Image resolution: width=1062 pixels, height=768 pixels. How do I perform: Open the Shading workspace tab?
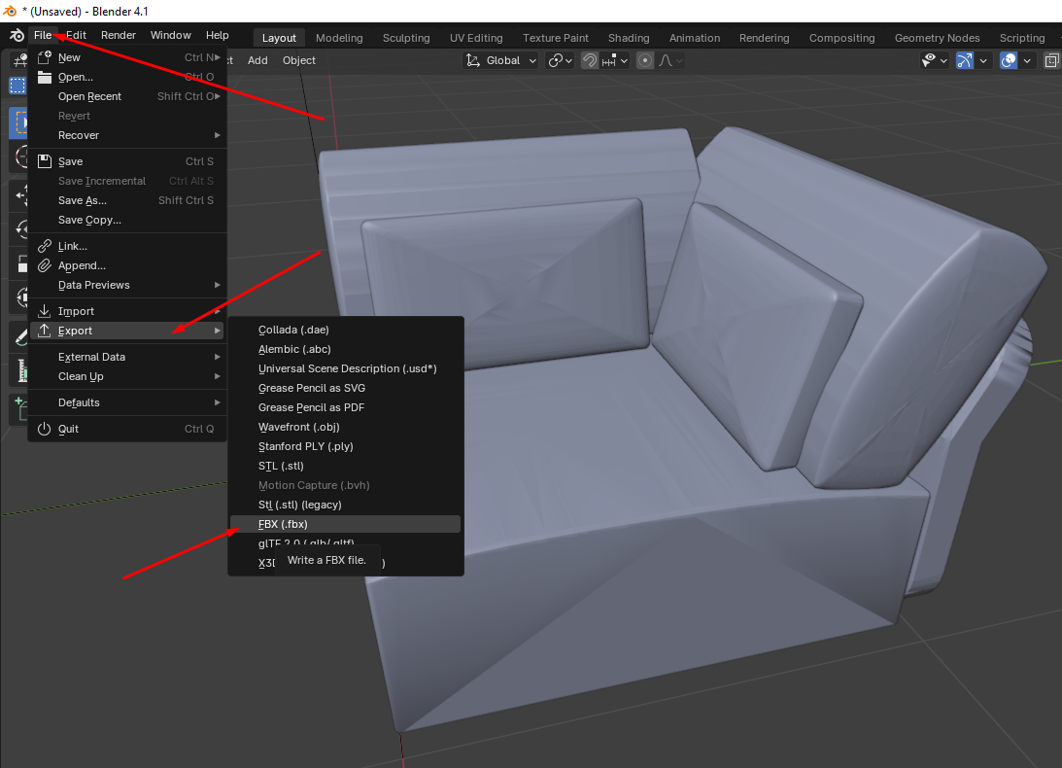[x=629, y=38]
